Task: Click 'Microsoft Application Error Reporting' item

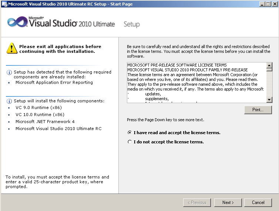Action: point(54,82)
